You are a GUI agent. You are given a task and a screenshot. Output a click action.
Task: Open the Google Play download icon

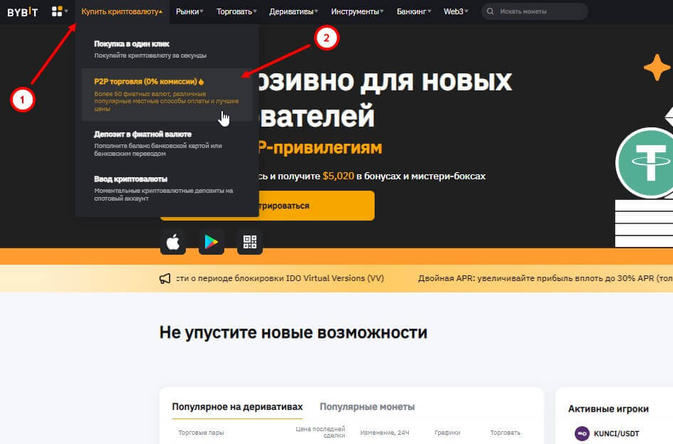(212, 242)
